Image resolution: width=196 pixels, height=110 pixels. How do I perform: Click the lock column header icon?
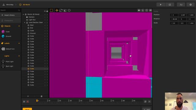pyautogui.click(x=47, y=11)
